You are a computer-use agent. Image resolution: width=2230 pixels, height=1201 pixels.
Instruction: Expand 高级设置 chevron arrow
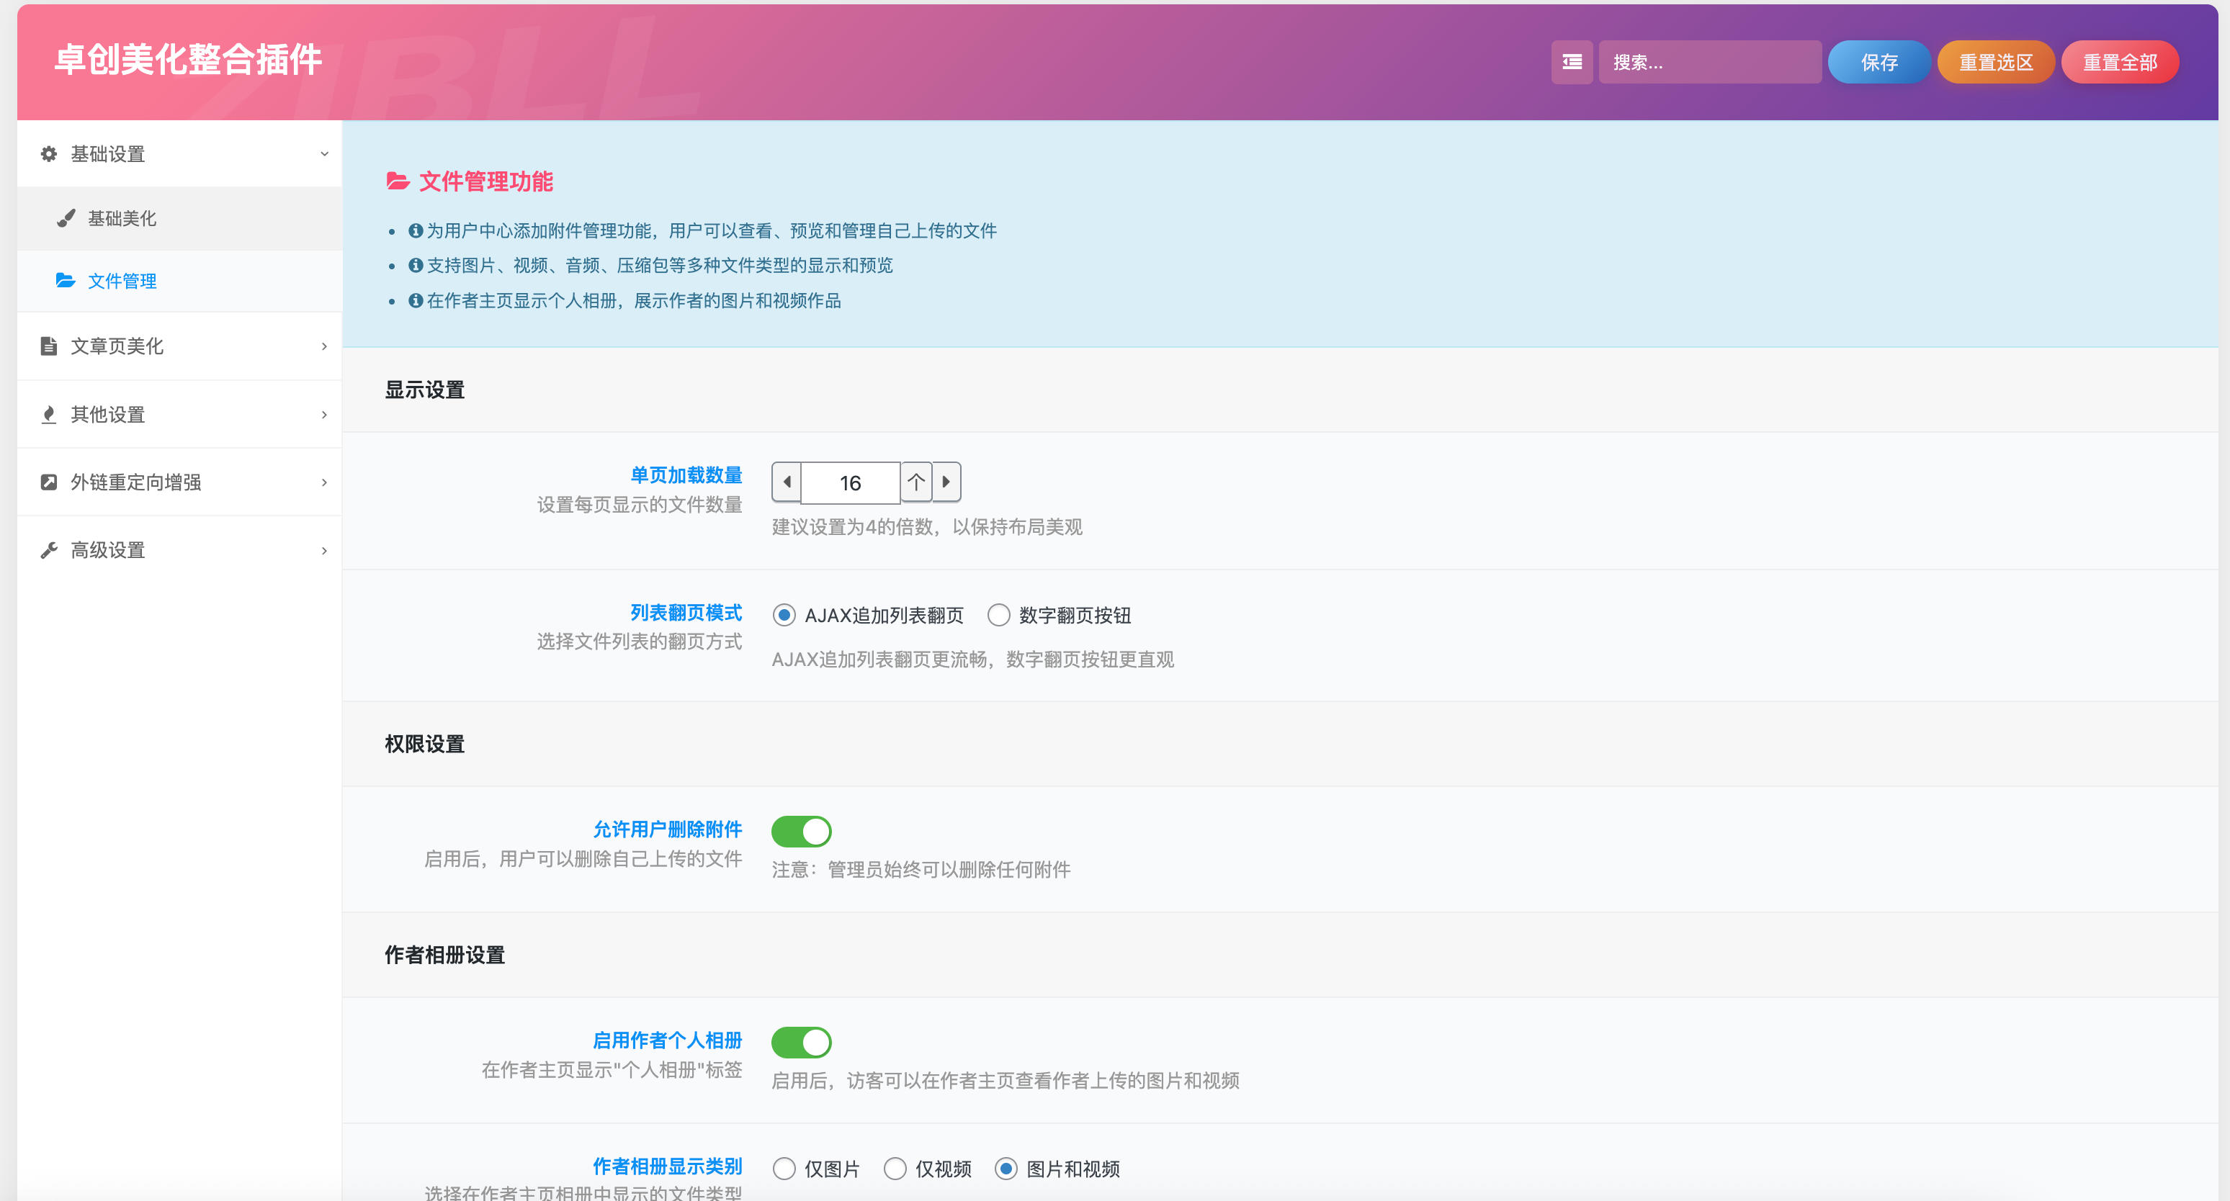[x=325, y=550]
